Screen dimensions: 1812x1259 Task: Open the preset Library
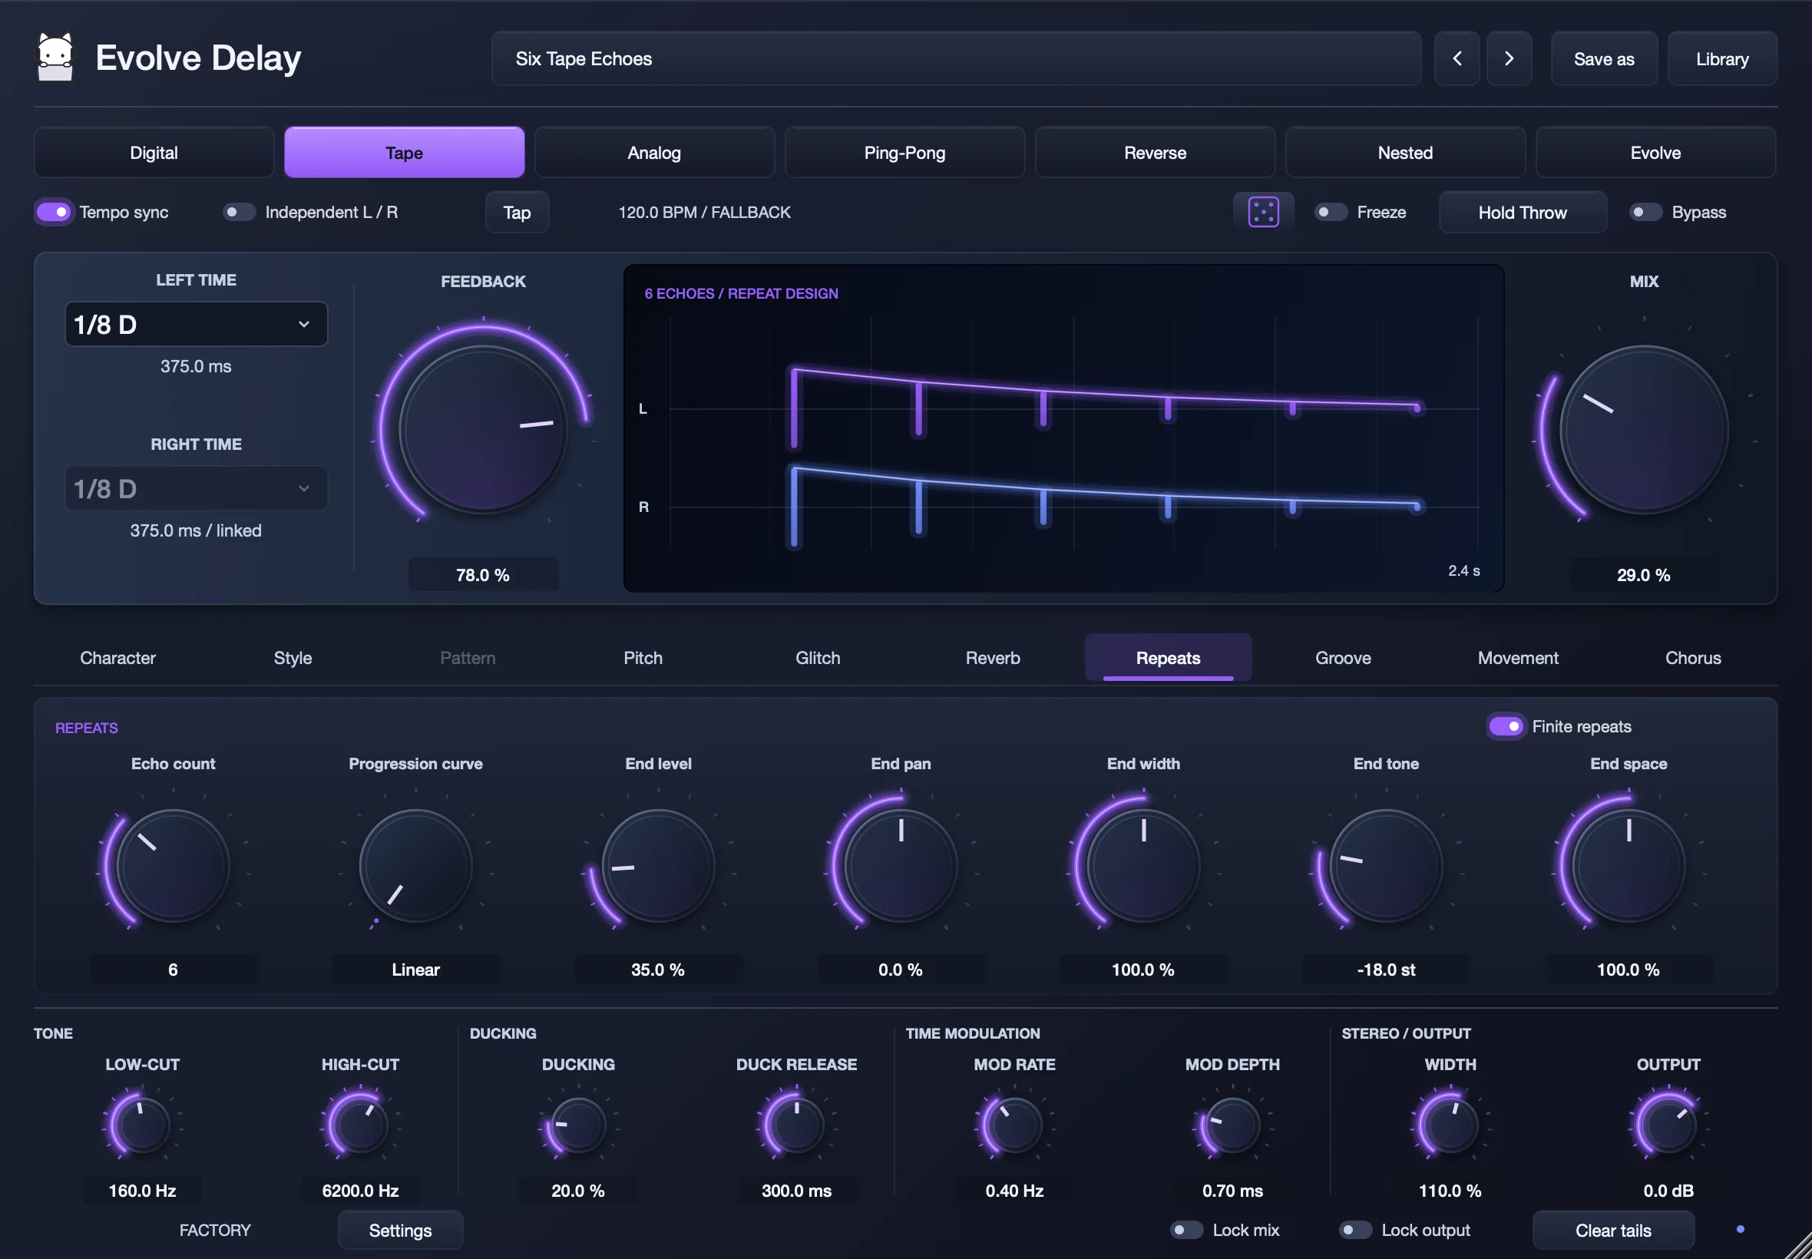coord(1722,58)
